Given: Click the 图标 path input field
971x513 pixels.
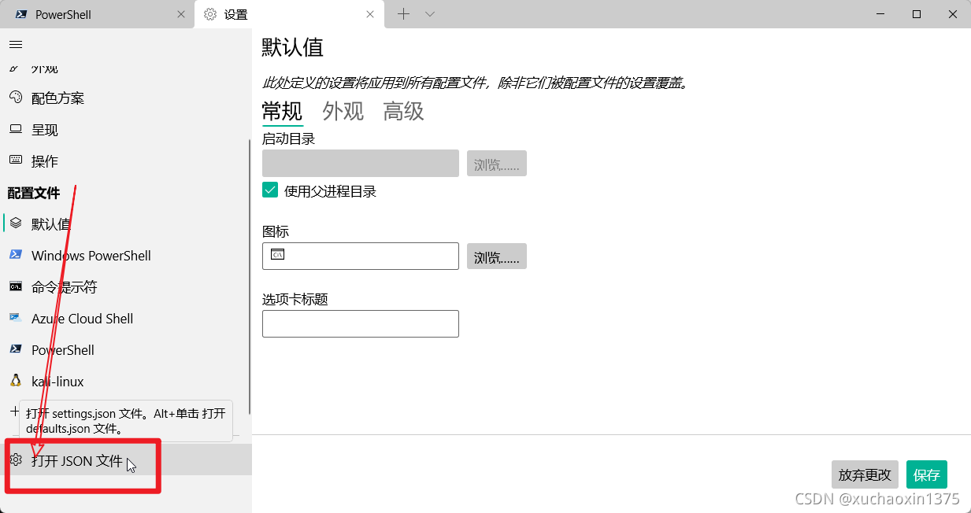Looking at the screenshot, I should point(361,256).
